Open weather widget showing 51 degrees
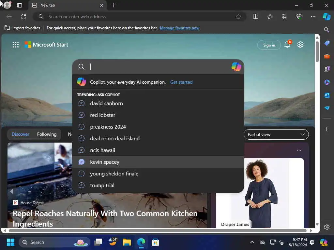This screenshot has height=250, width=334. point(113,242)
